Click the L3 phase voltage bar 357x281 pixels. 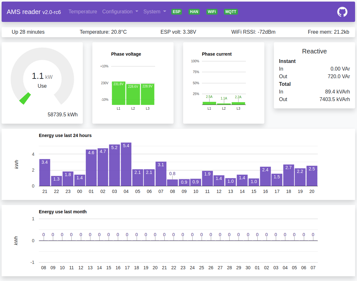point(147,95)
